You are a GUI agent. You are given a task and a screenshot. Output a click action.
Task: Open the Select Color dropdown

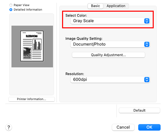tap(110, 21)
